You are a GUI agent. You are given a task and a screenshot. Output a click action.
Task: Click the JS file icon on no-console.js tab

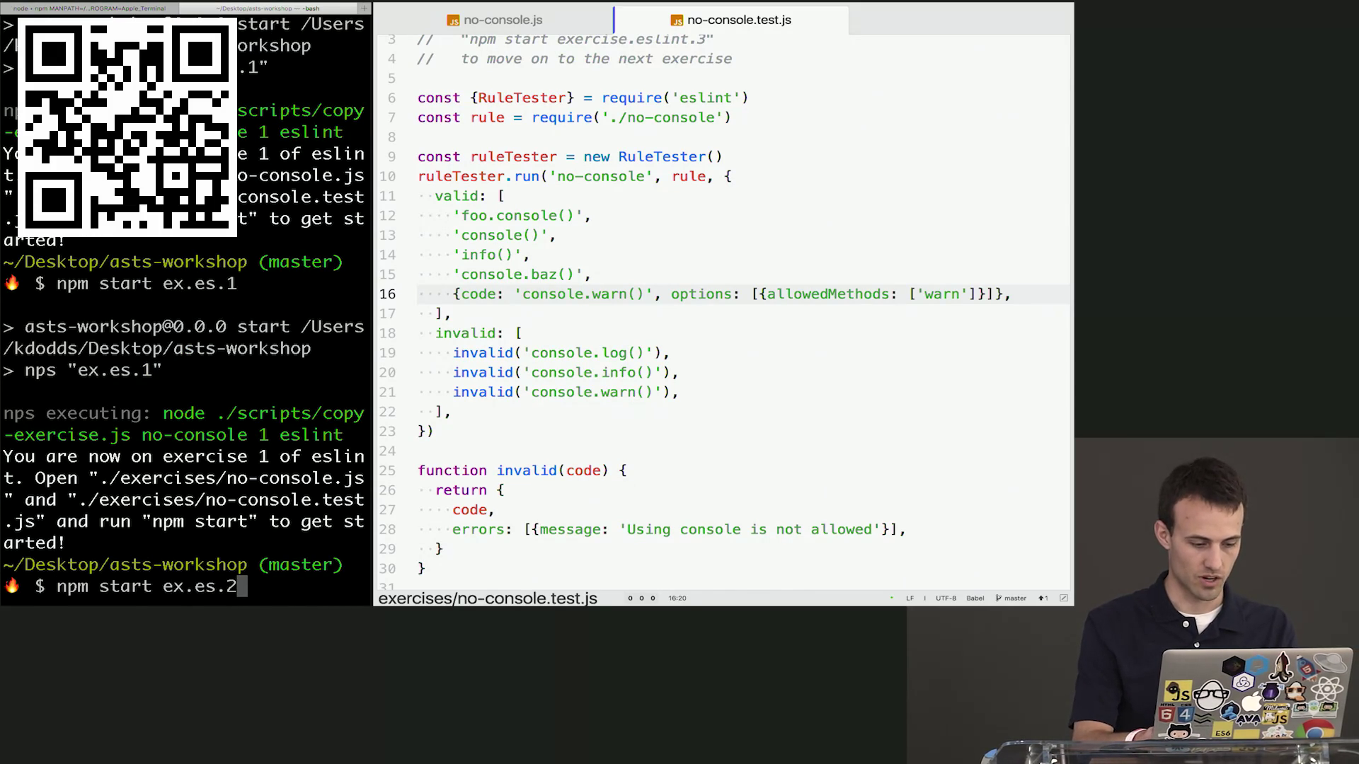(x=453, y=21)
